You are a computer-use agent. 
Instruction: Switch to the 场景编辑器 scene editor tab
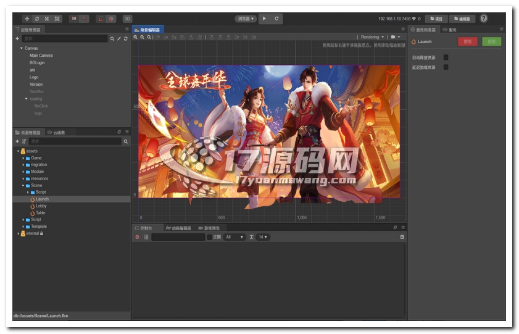point(147,30)
